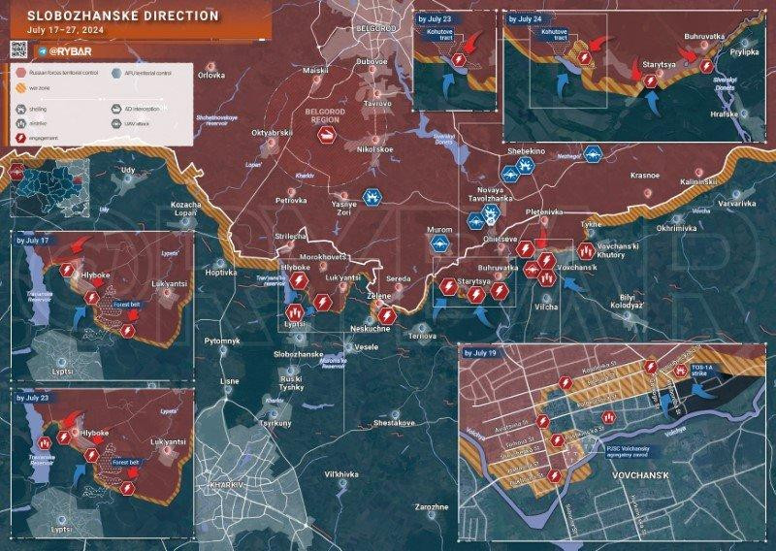
Task: Click the 'Ruski Tyshky' label
Action: (291, 383)
